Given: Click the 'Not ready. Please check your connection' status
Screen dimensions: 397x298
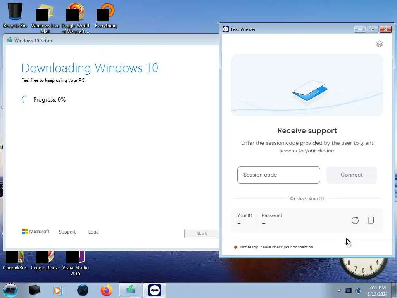Looking at the screenshot, I should point(276,247).
